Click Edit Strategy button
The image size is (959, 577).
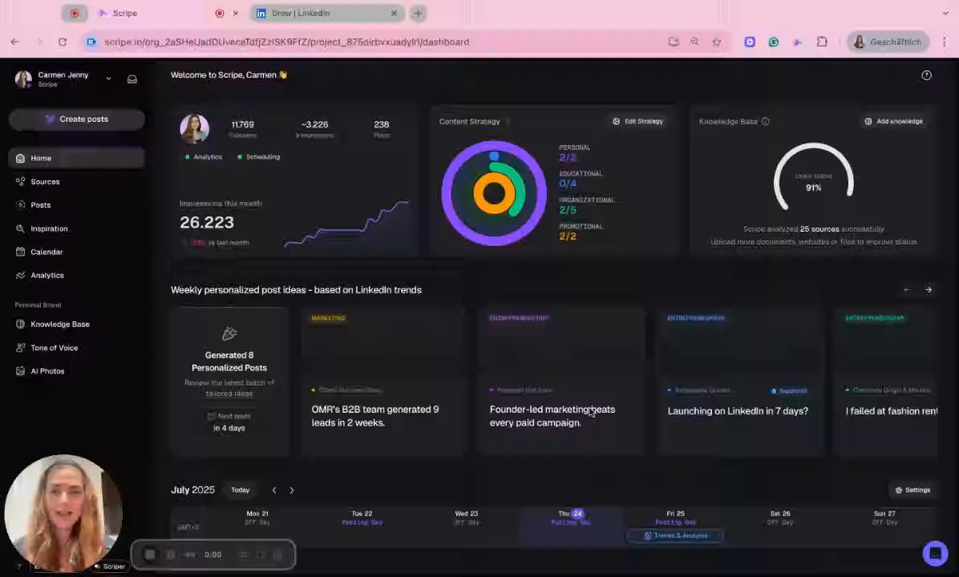pyautogui.click(x=638, y=121)
